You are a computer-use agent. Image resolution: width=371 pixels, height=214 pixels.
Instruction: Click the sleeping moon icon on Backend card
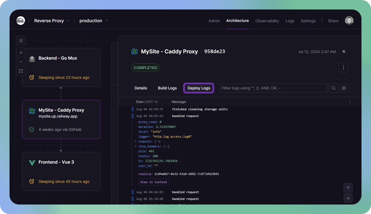pyautogui.click(x=32, y=77)
